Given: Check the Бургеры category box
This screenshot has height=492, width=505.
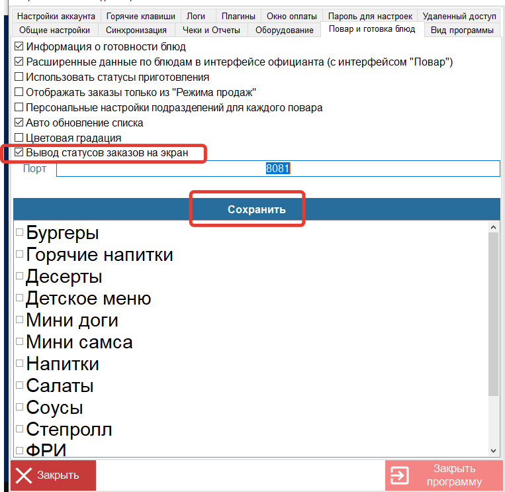Looking at the screenshot, I should click(x=20, y=232).
